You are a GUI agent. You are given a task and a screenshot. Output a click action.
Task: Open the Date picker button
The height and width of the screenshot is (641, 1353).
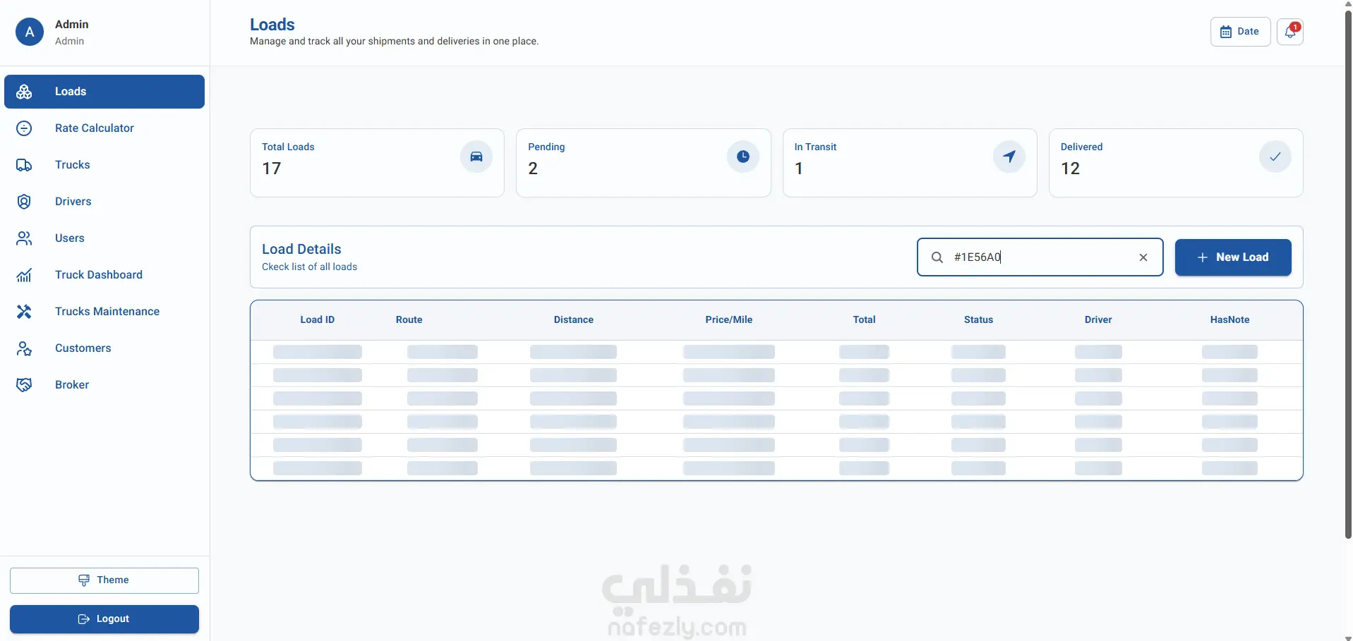[x=1240, y=32]
